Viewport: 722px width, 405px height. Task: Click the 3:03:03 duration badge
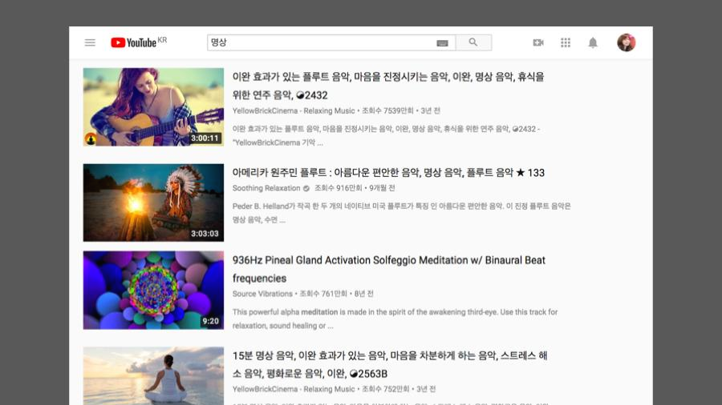[205, 234]
